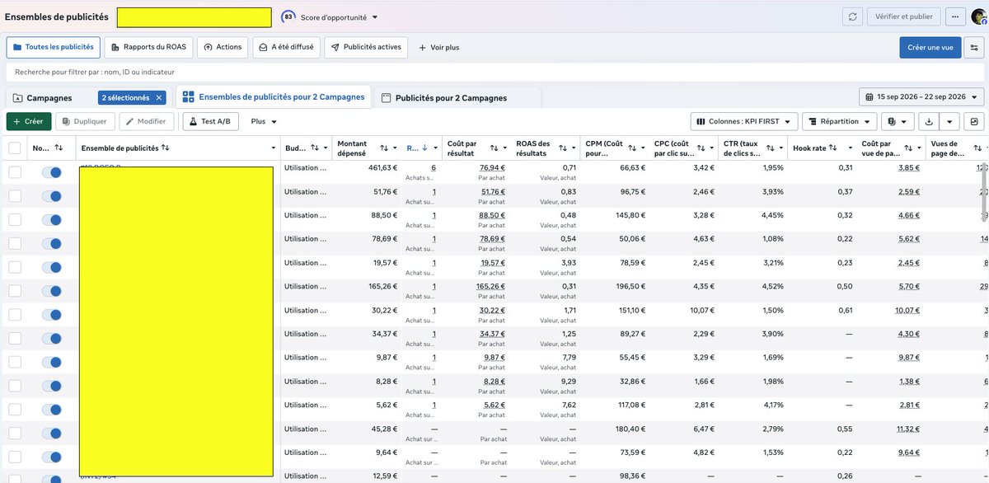Screen dimensions: 989x483
Task: Click the Test A/B button
Action: coord(211,121)
